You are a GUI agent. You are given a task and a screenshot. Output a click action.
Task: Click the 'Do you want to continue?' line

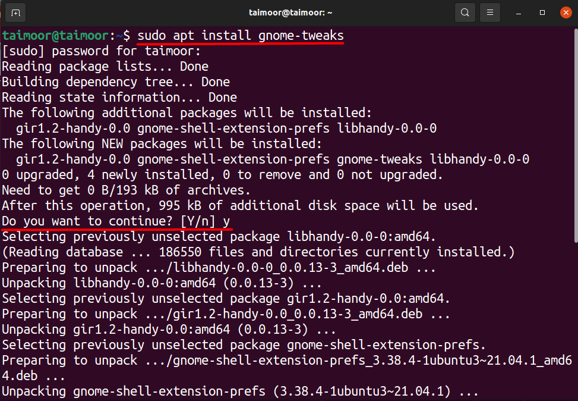[116, 221]
